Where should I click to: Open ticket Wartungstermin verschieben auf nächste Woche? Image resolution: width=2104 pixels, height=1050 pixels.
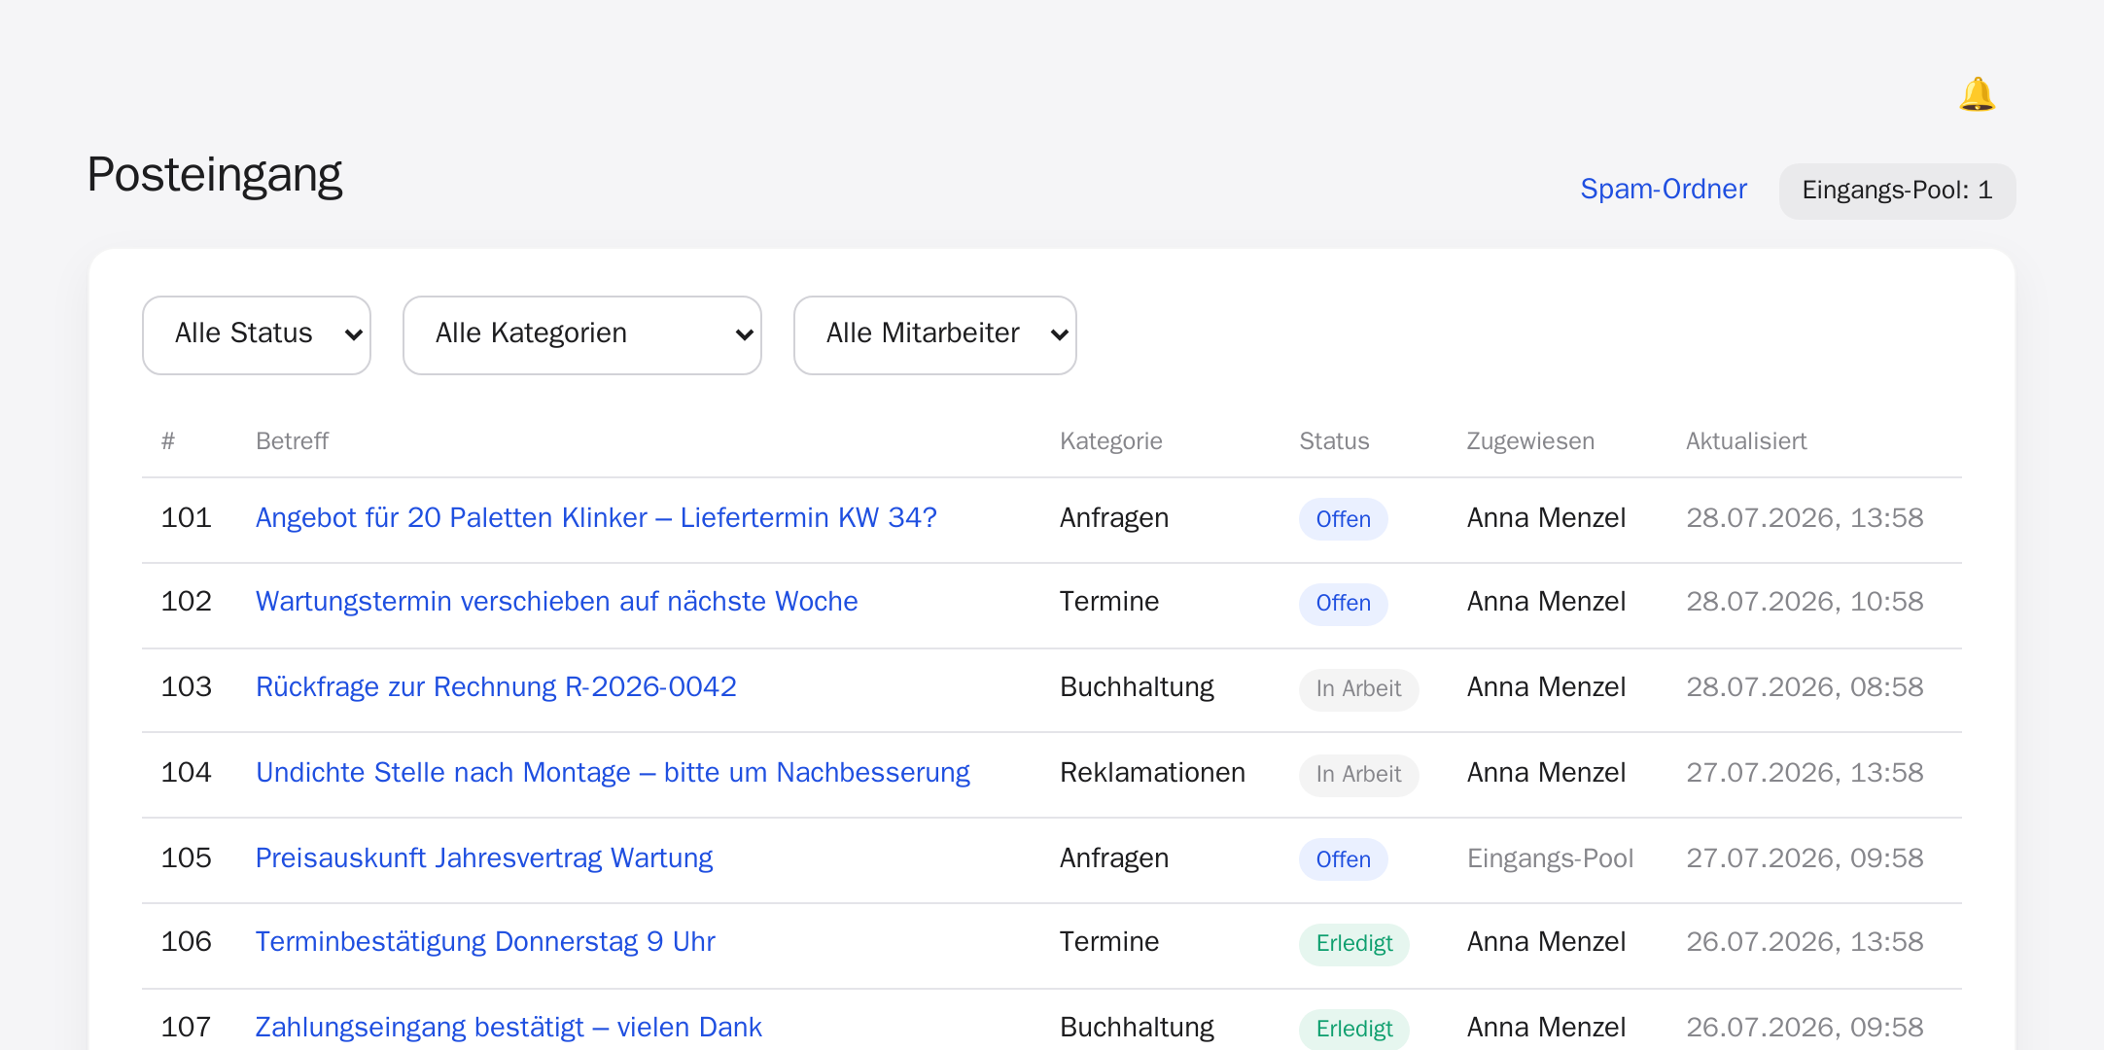pos(556,602)
